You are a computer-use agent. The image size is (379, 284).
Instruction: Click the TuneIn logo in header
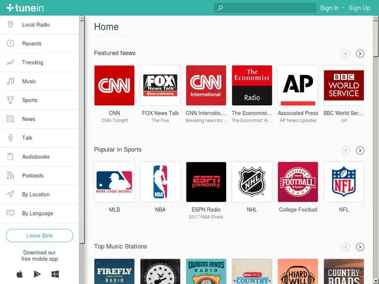coord(25,8)
